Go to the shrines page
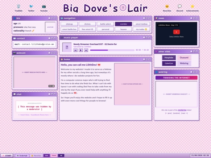The width and height of the screenshot is (211, 158). pos(88,24)
